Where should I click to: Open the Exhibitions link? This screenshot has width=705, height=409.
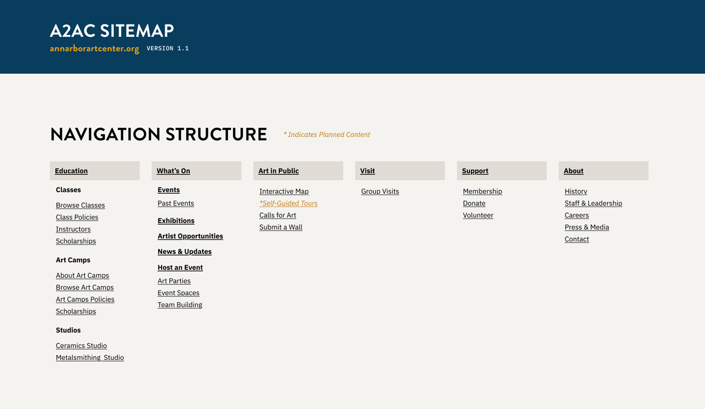tap(176, 221)
